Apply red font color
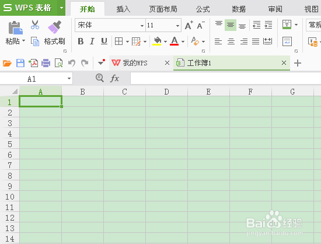The width and height of the screenshot is (321, 244). click(x=175, y=41)
